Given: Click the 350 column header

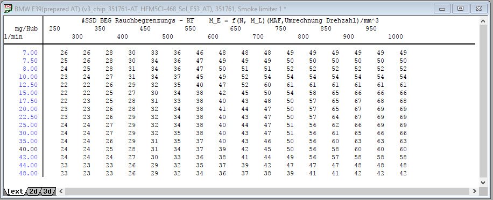Looking at the screenshot, I should tap(100, 28).
